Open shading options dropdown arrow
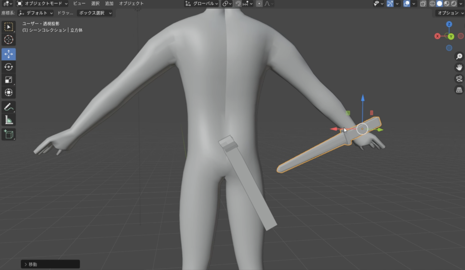This screenshot has width=465, height=270. [x=461, y=4]
